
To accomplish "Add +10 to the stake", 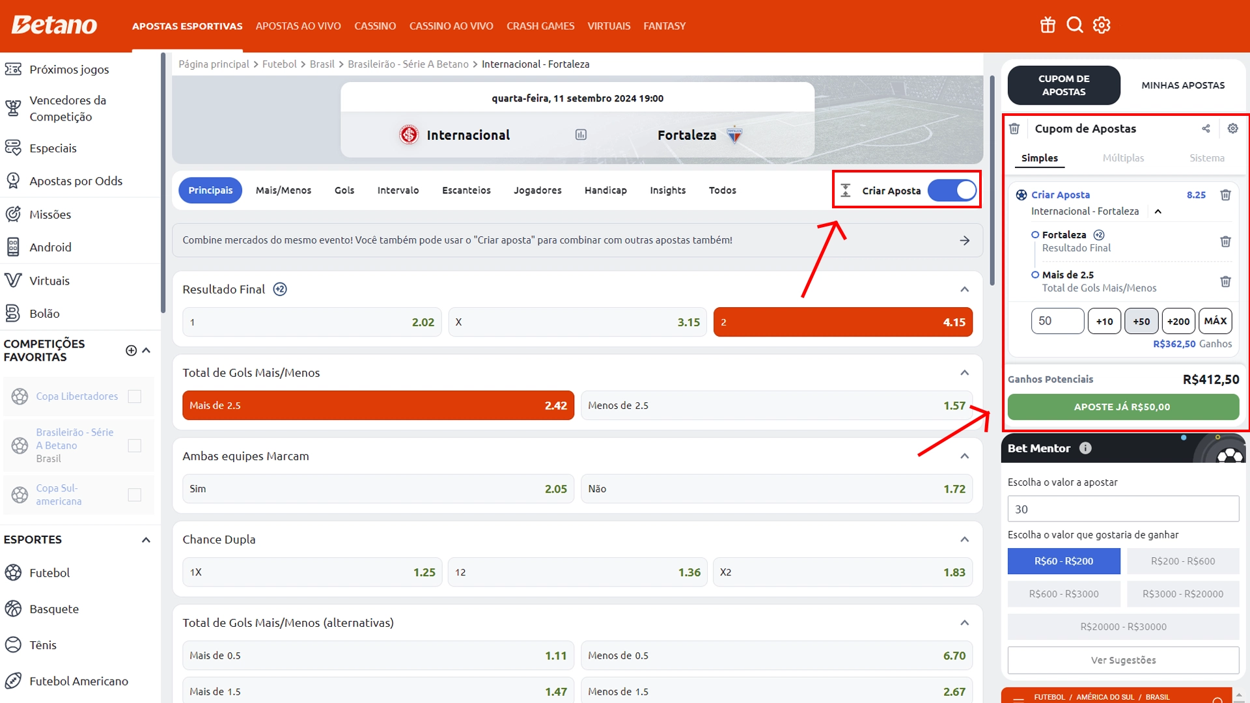I will [1104, 321].
